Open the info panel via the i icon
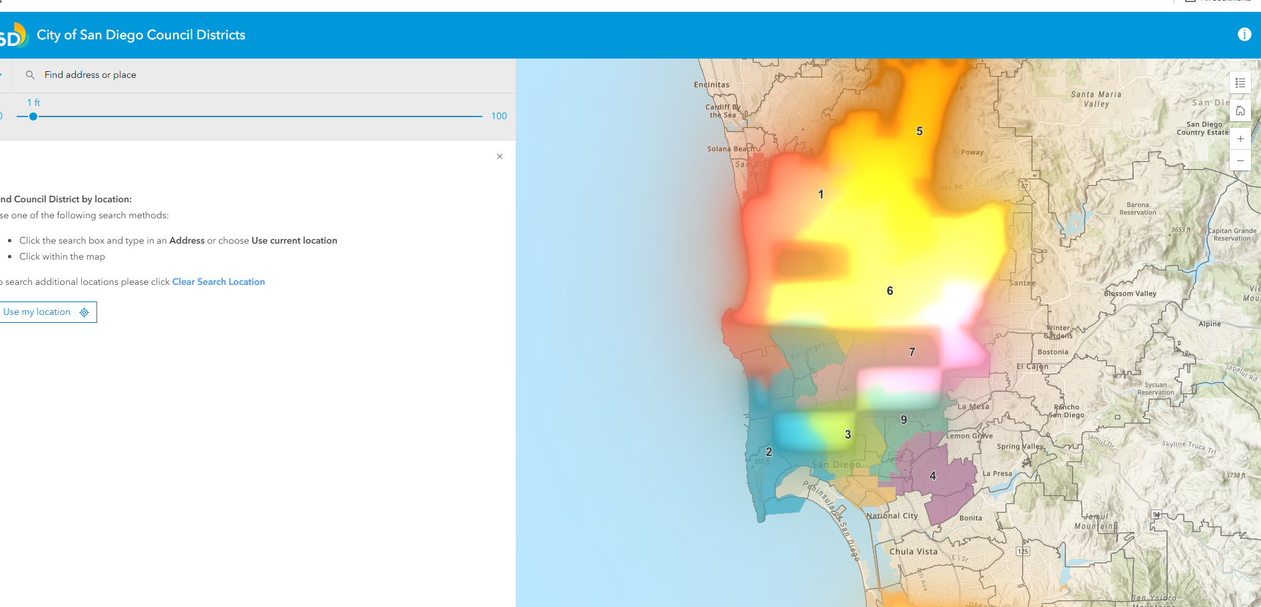This screenshot has width=1261, height=607. (x=1244, y=34)
